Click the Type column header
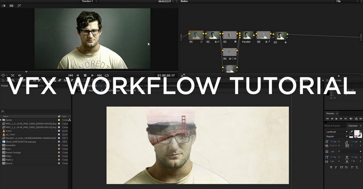363x189 pixels. pos(64,116)
